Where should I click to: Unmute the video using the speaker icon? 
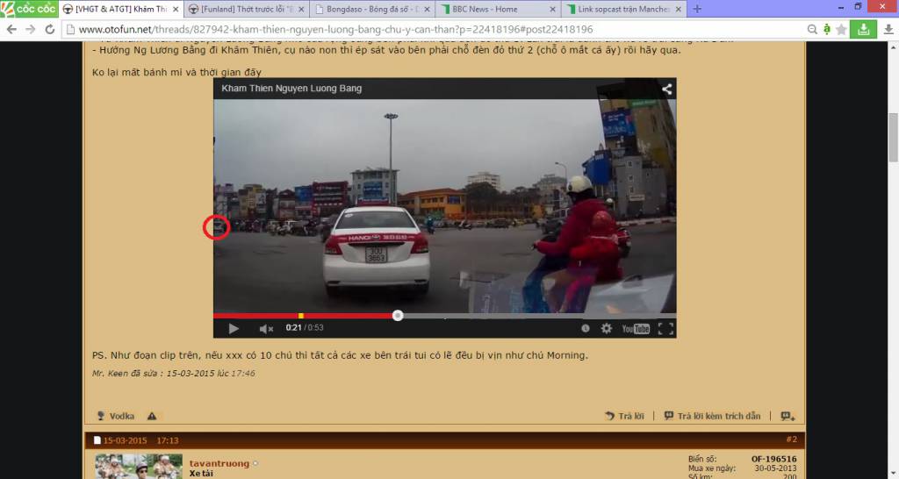265,328
